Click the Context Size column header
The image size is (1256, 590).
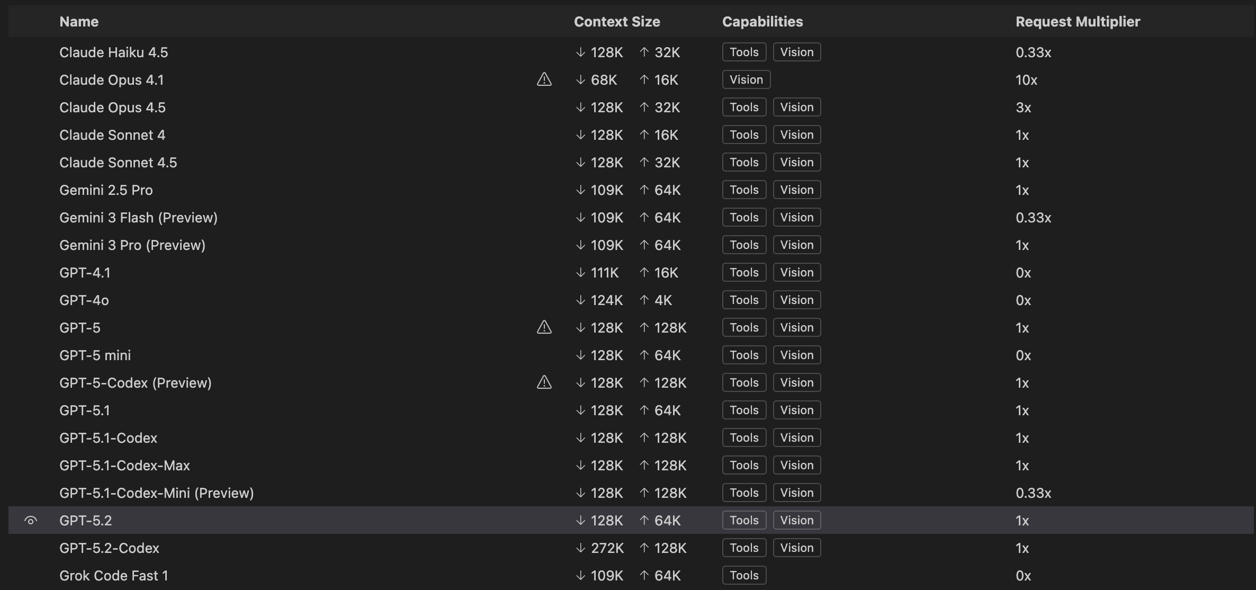(x=617, y=22)
